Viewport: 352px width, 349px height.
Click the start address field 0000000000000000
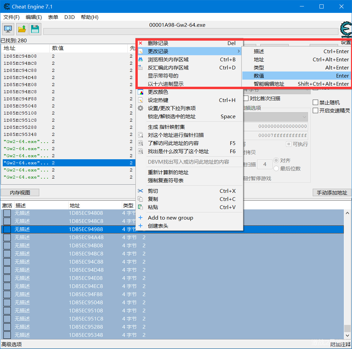tap(276, 126)
